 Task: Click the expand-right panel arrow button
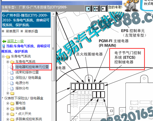coord(88,9)
